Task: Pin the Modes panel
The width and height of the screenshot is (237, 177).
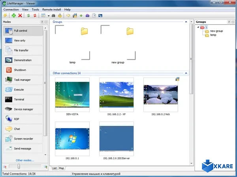Action: [x=42, y=22]
